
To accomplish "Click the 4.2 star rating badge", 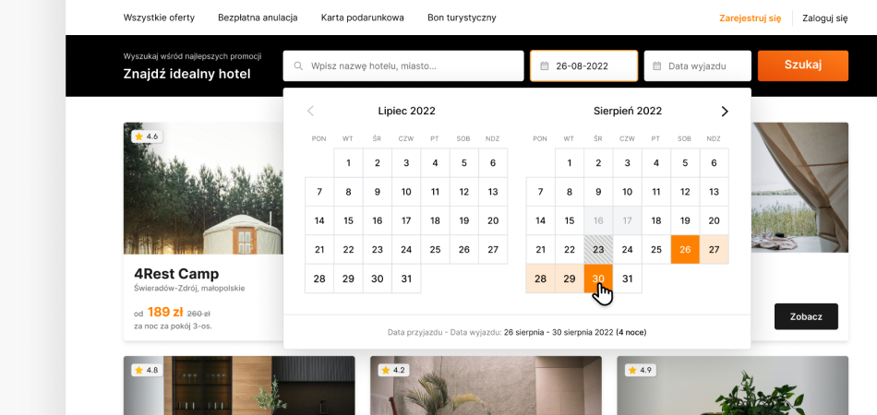I will coord(393,370).
